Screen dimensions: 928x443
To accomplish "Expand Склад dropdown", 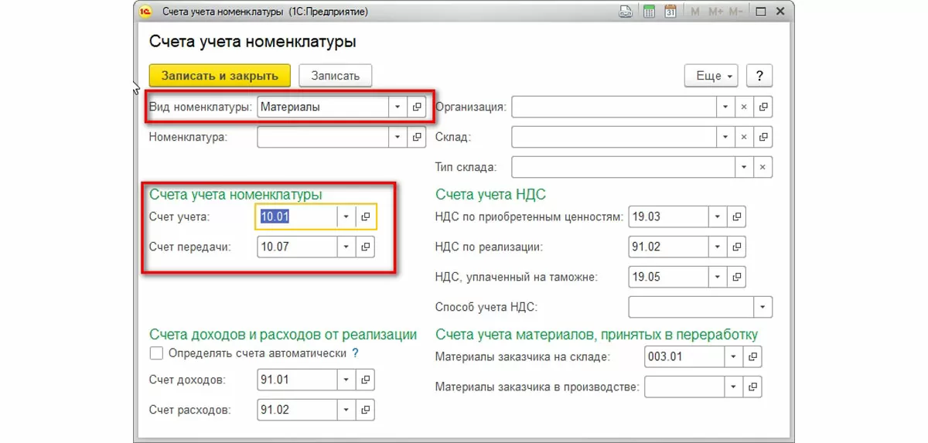I will [725, 137].
